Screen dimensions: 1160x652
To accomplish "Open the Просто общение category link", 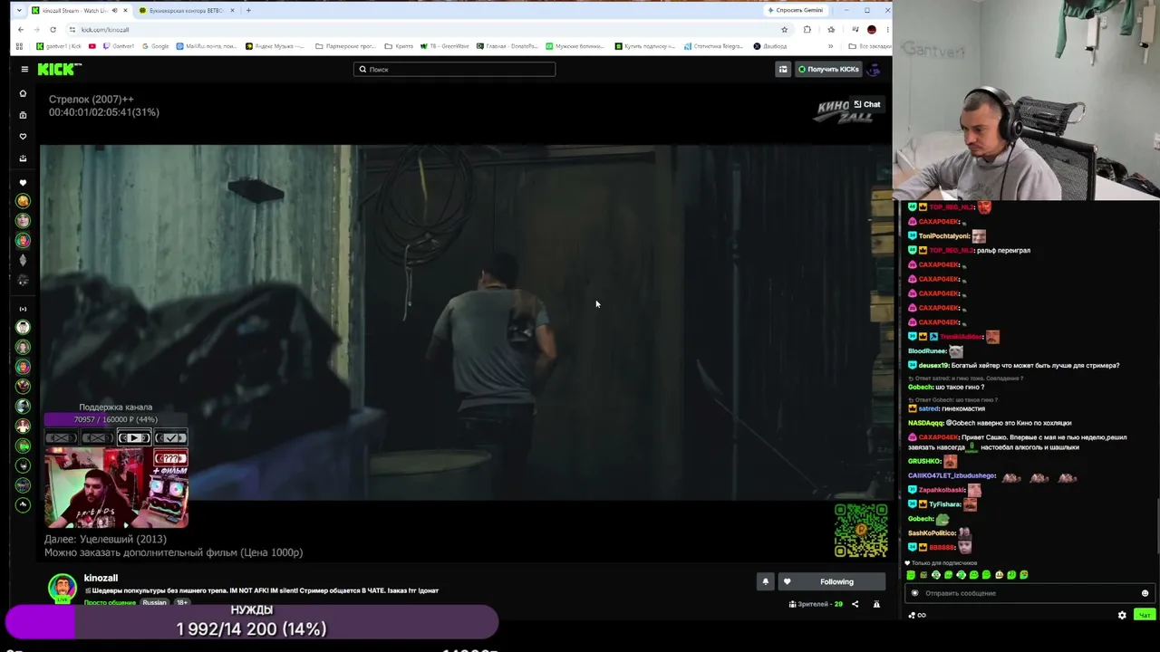I will pos(110,602).
